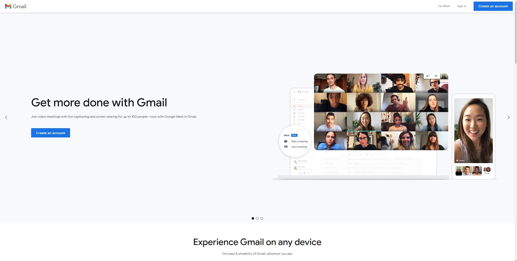Advance carousel with right arrow
The image size is (517, 261).
(x=509, y=118)
